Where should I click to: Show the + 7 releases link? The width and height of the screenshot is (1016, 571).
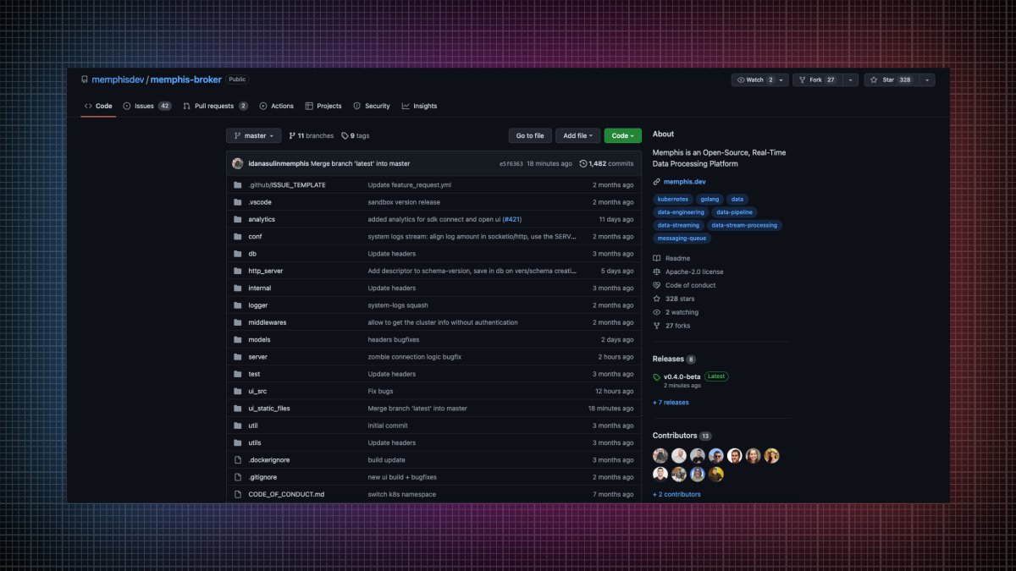tap(671, 403)
